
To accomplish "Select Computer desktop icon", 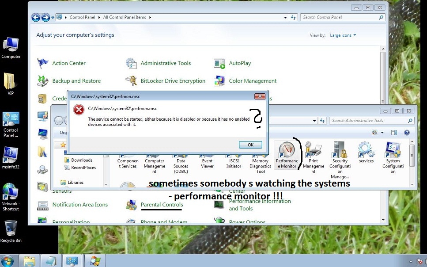I will click(x=11, y=48).
